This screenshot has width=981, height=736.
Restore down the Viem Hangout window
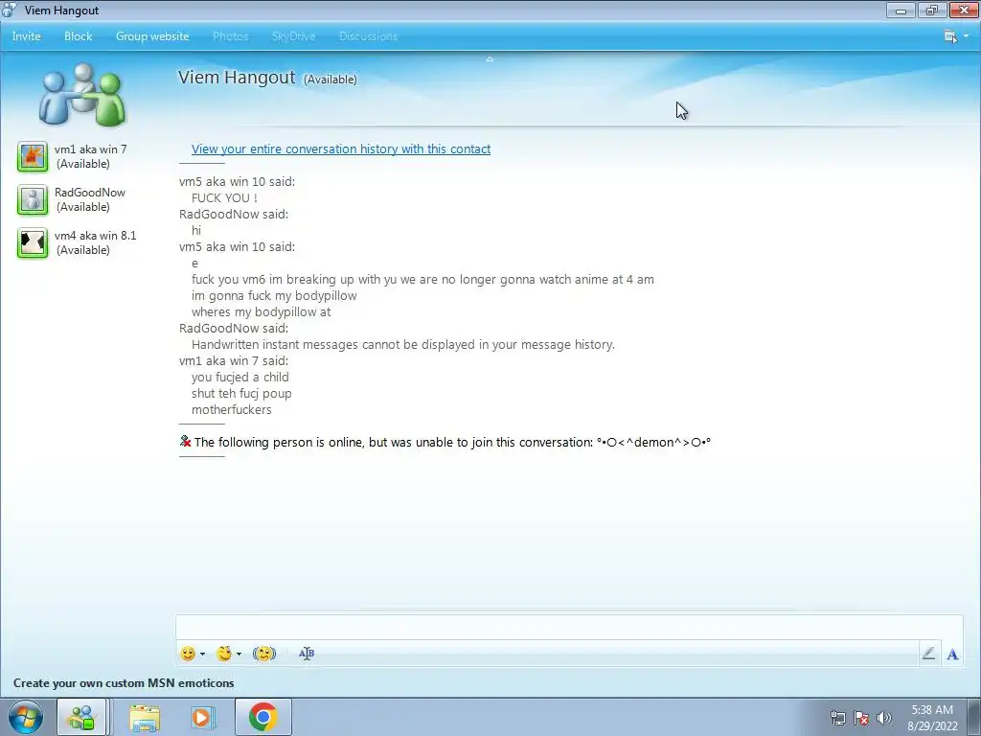pos(932,10)
